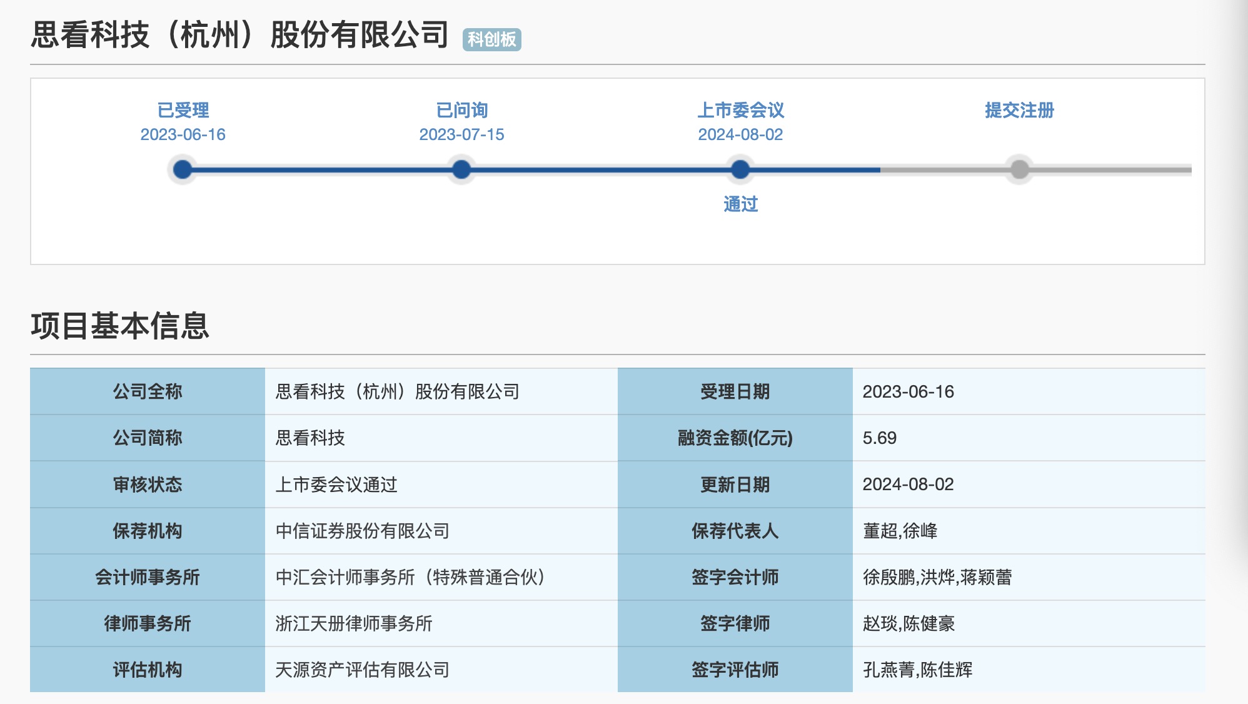Click the 上市委会议 timeline dot

pos(740,169)
